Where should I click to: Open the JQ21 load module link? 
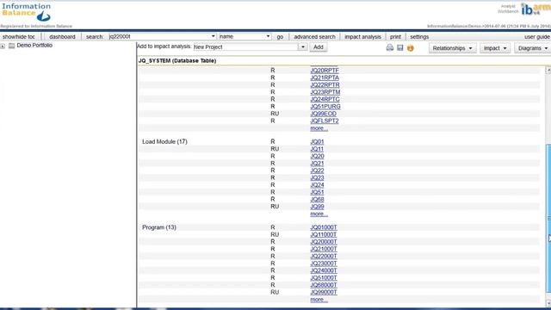click(x=317, y=164)
